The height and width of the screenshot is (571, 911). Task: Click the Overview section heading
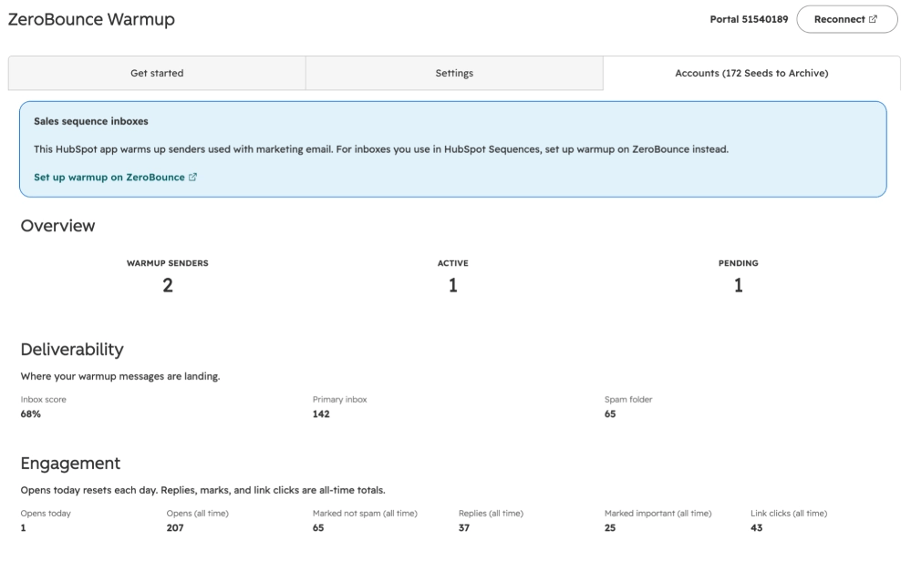coord(57,226)
